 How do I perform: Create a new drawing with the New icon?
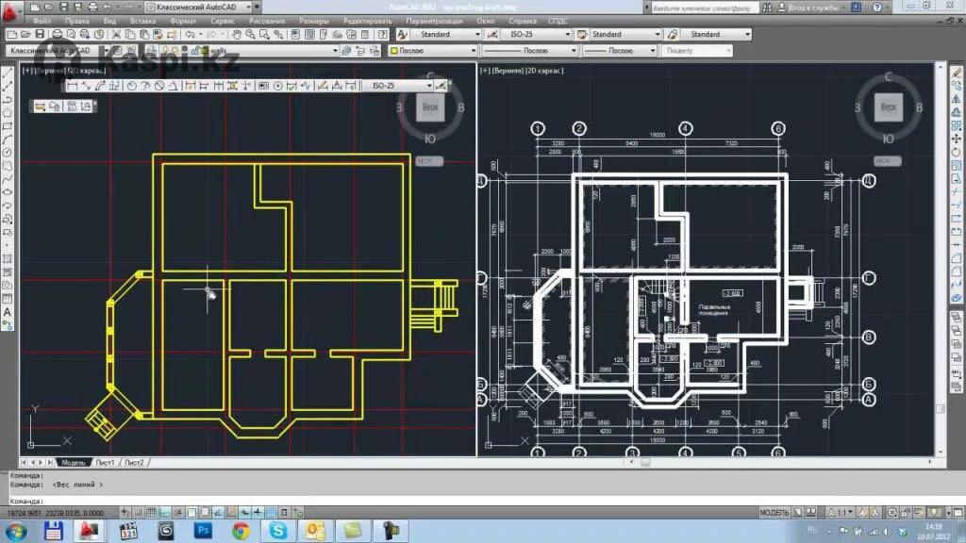coord(11,35)
